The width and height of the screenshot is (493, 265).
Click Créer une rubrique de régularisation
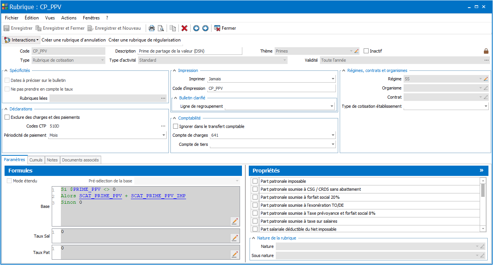click(x=145, y=40)
